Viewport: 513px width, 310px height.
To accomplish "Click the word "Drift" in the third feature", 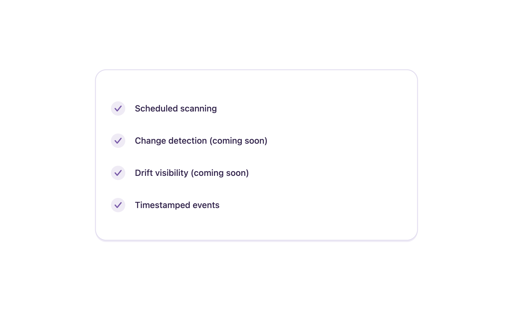I will coord(143,173).
